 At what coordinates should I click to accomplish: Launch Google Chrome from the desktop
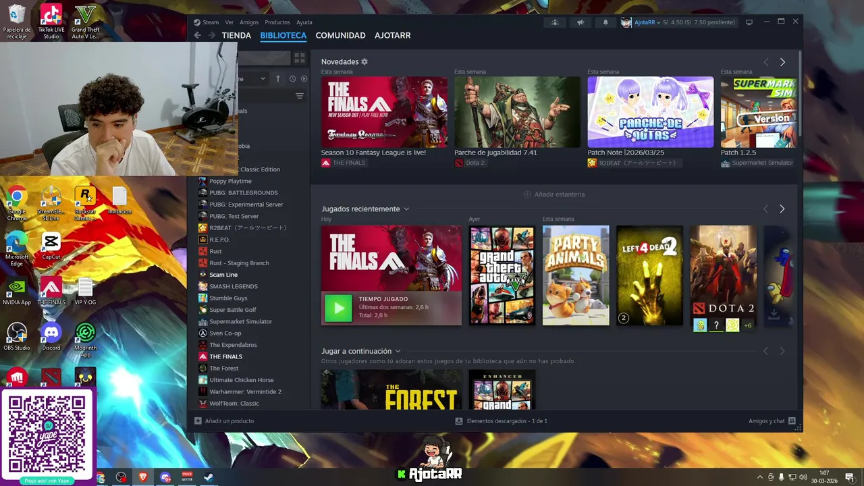[x=17, y=204]
